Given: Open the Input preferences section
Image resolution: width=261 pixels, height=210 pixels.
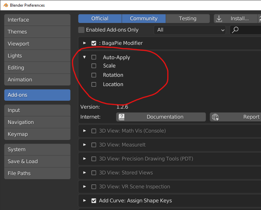Looking at the screenshot, I should [x=37, y=110].
